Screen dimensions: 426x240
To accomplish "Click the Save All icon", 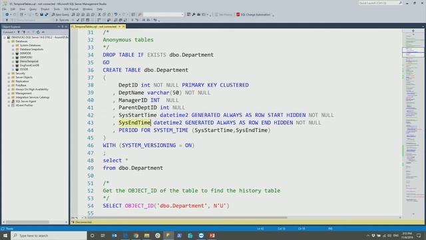I will 47,15.
